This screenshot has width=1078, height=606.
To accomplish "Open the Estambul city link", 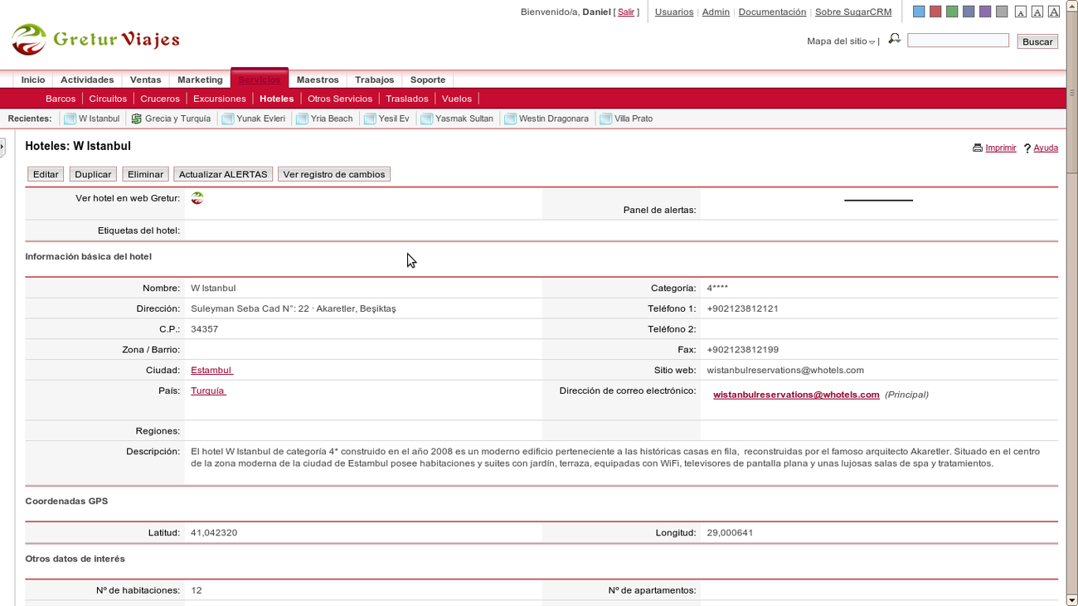I will coord(211,370).
